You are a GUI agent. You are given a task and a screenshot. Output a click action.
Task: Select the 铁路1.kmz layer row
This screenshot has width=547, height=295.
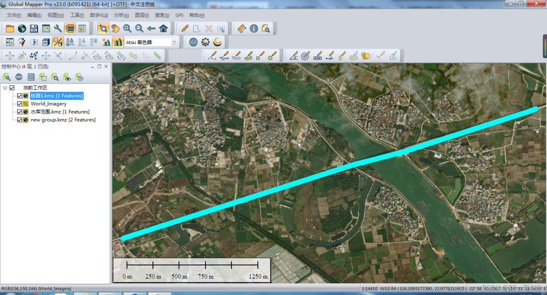[57, 96]
